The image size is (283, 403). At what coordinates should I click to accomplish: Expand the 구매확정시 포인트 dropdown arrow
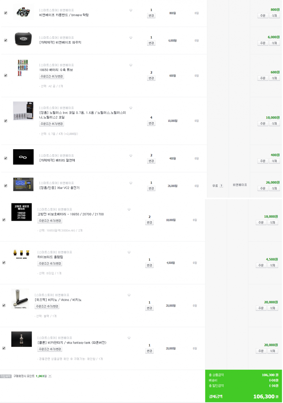[x=50, y=376]
